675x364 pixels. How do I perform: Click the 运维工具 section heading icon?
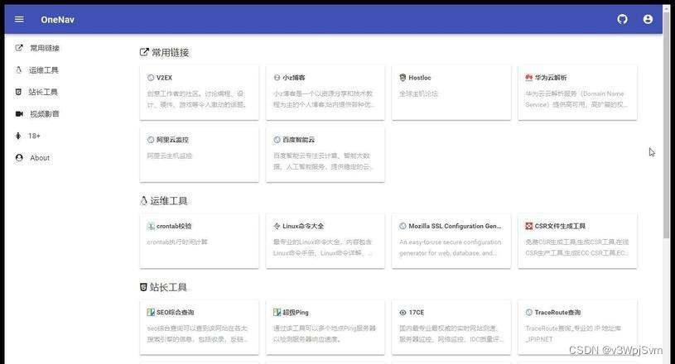tap(144, 201)
